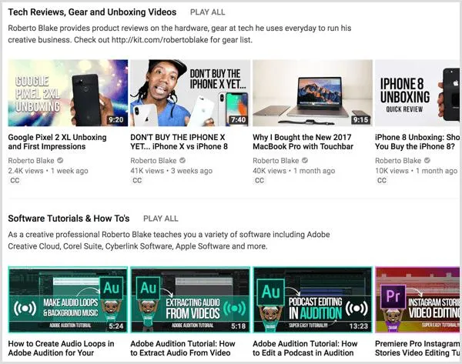The image size is (462, 364).
Task: Click verified badge under iPhone X video
Action: tap(182, 160)
